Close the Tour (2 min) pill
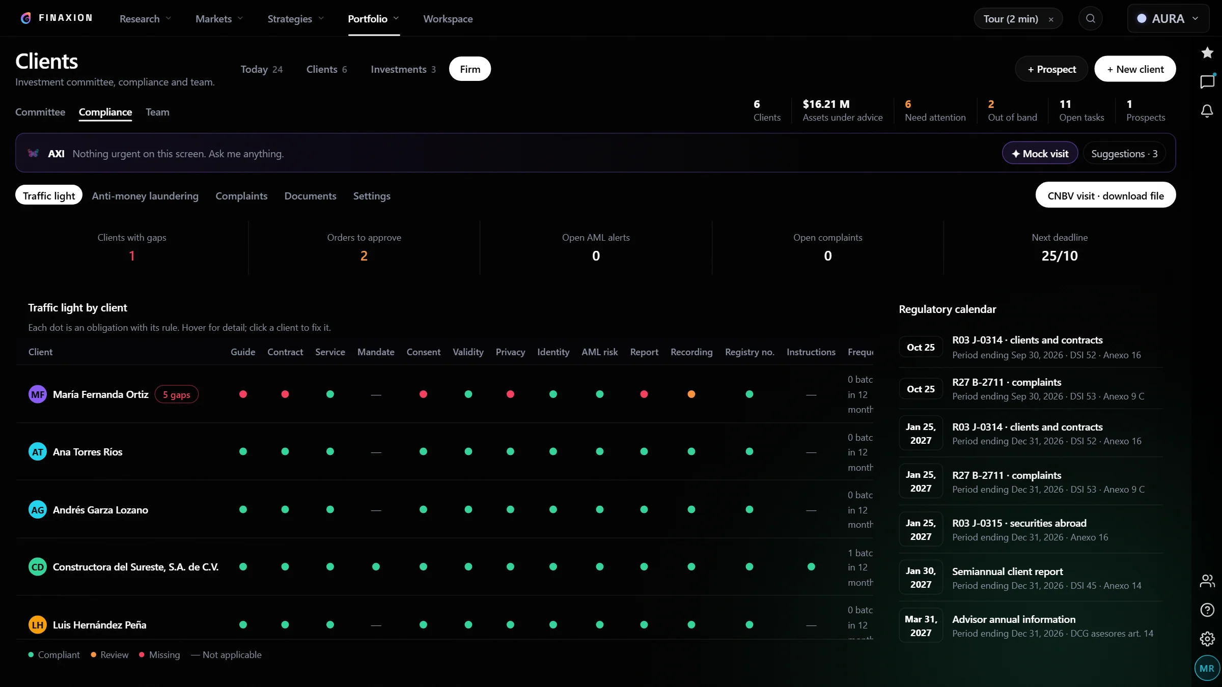This screenshot has width=1222, height=687. pos(1051,19)
